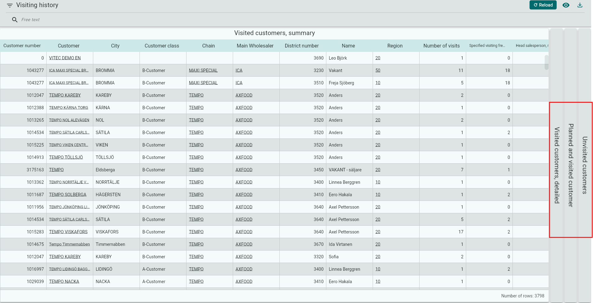This screenshot has height=303, width=593.
Task: Click the Number of rows: 3798 footer text
Action: tap(523, 296)
